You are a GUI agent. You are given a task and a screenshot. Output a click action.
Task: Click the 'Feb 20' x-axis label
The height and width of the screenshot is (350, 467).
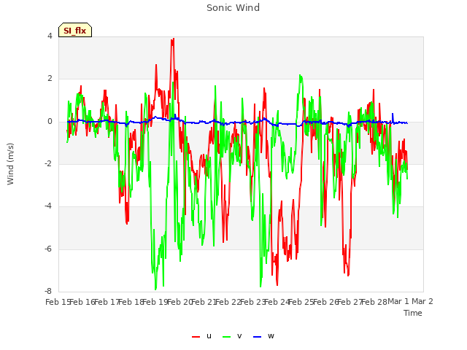(x=180, y=302)
